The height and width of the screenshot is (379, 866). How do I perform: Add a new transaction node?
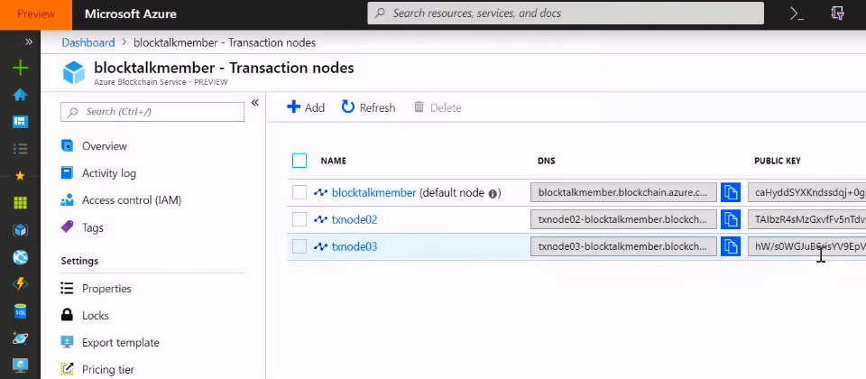pos(306,107)
